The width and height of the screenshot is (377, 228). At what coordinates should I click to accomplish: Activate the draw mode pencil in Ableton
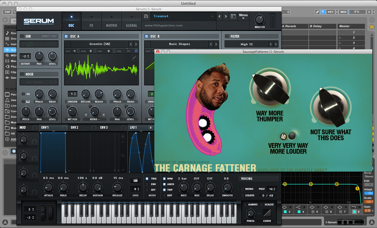318,12
